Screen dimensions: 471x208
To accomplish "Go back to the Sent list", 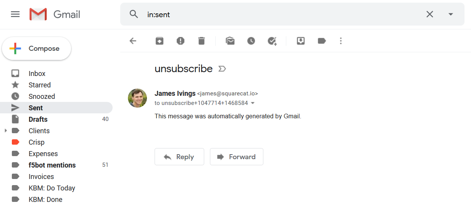I will [x=133, y=41].
